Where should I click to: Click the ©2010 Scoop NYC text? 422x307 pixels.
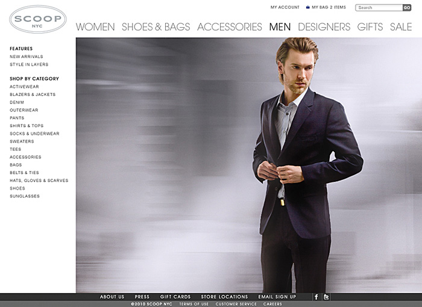point(151,304)
